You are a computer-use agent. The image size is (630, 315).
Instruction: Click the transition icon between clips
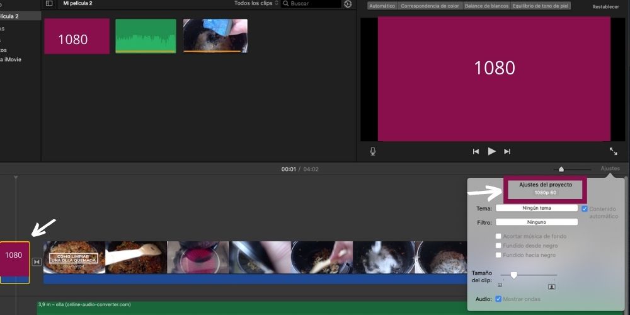37,261
